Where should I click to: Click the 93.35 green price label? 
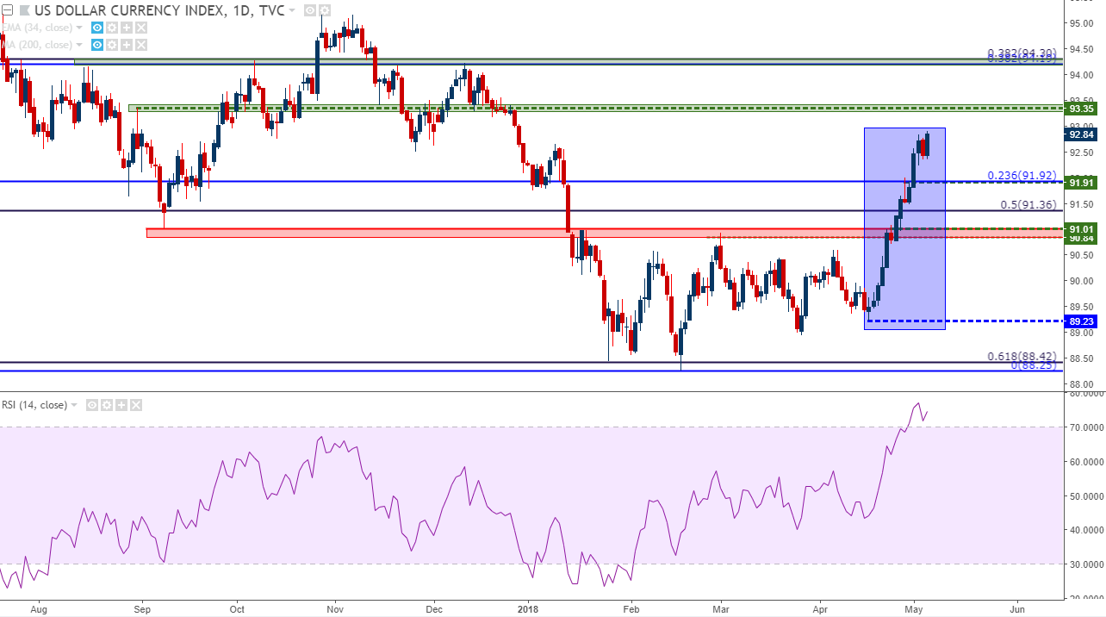(x=1081, y=109)
